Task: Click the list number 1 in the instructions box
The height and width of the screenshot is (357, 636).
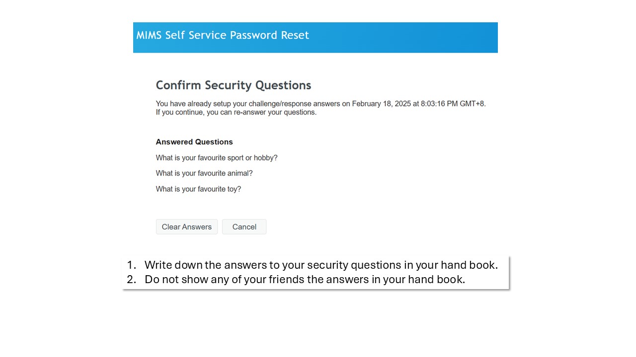Action: click(x=131, y=265)
